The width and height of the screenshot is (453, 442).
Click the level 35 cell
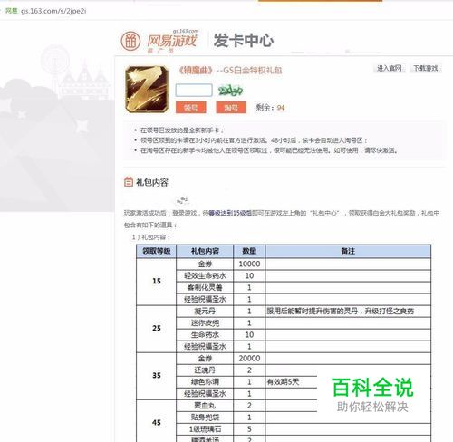point(157,376)
